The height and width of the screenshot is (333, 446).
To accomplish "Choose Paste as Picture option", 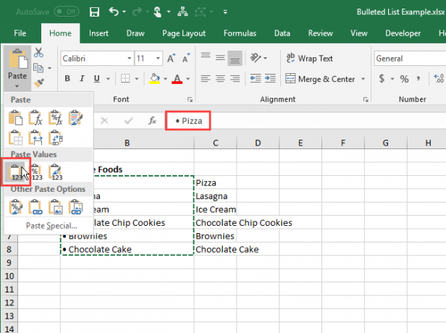I will point(56,207).
